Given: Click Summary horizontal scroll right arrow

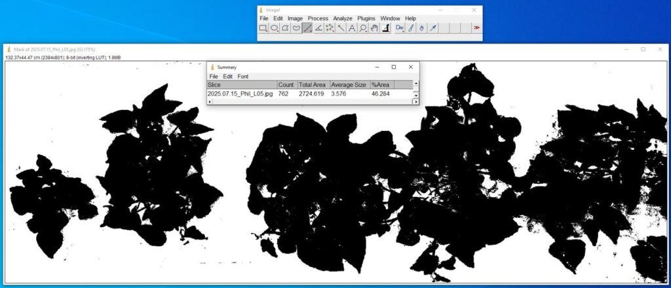Looking at the screenshot, I should 415,101.
